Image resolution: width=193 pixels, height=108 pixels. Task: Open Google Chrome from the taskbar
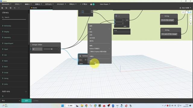tap(87, 106)
